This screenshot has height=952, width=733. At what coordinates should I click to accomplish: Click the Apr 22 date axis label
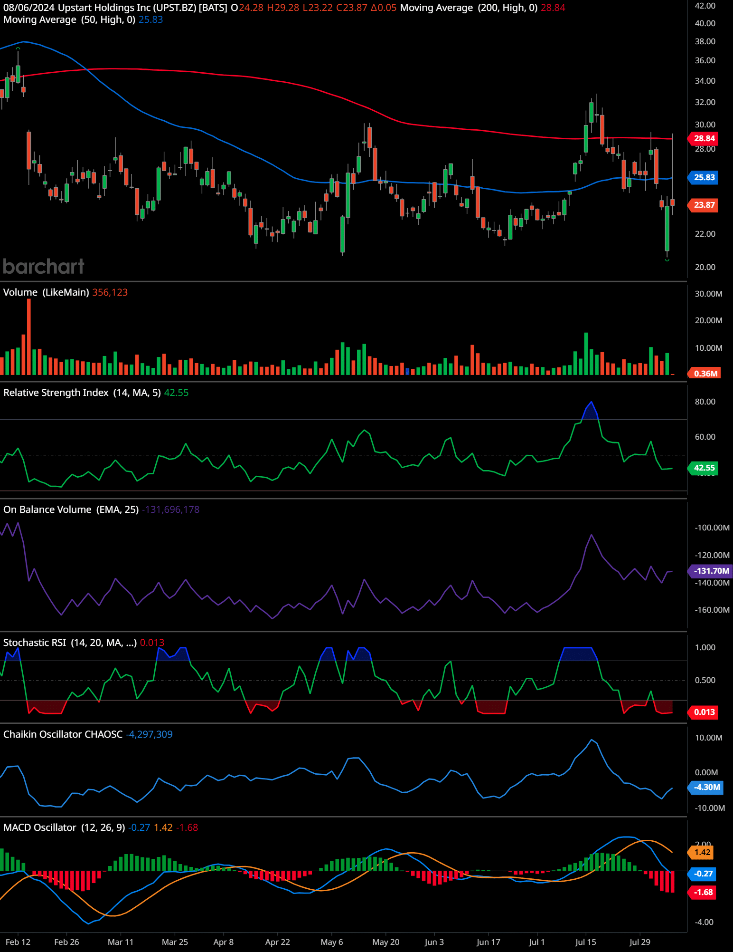pos(277,942)
